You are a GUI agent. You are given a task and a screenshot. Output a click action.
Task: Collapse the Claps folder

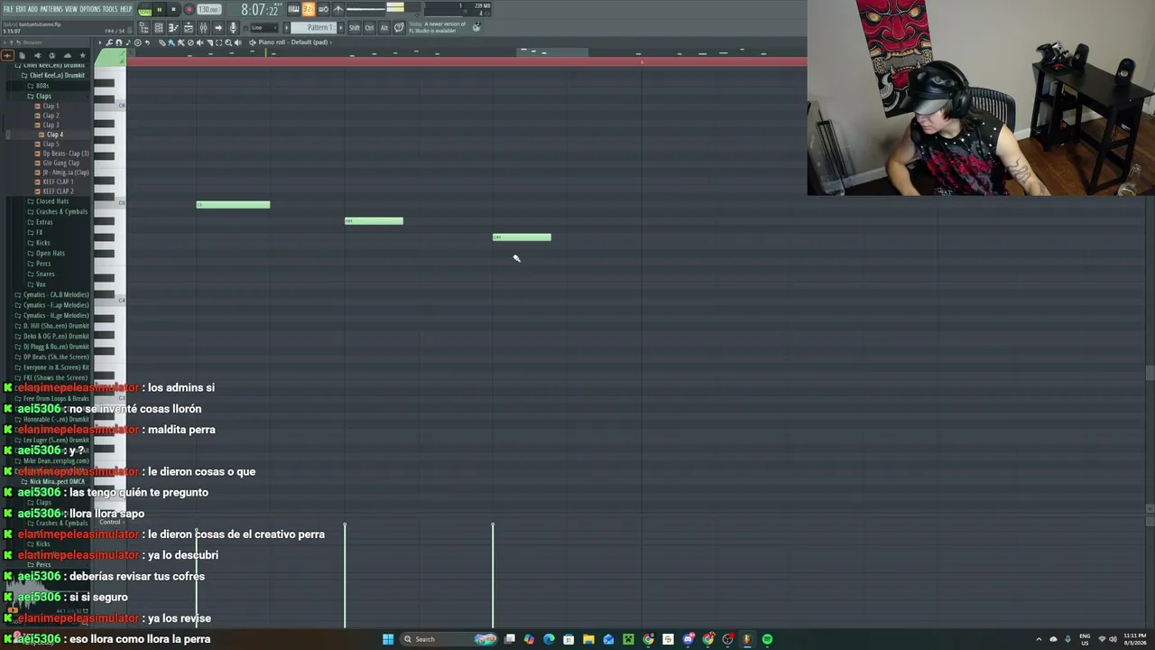pos(43,96)
